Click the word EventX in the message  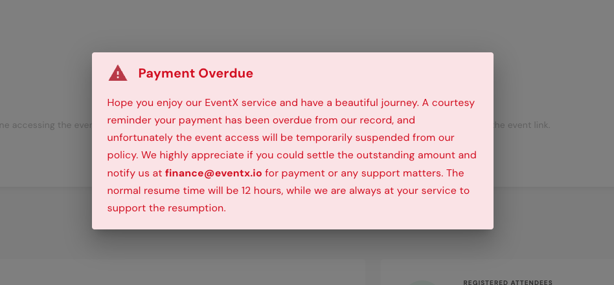(222, 103)
